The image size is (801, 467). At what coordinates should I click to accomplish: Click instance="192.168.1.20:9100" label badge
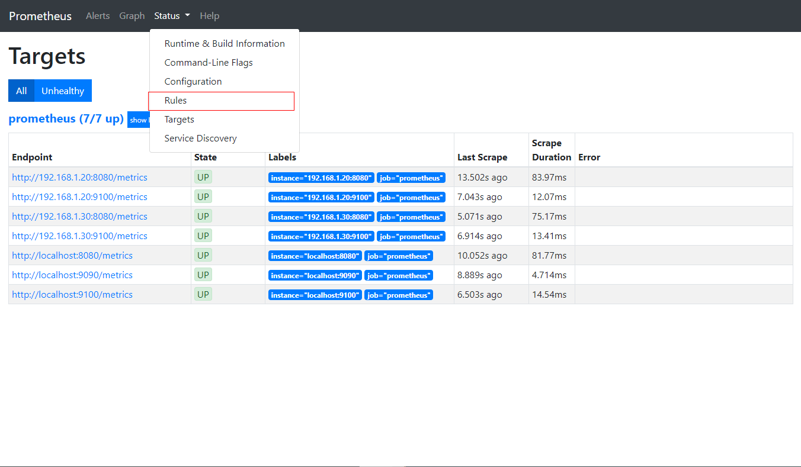(321, 197)
